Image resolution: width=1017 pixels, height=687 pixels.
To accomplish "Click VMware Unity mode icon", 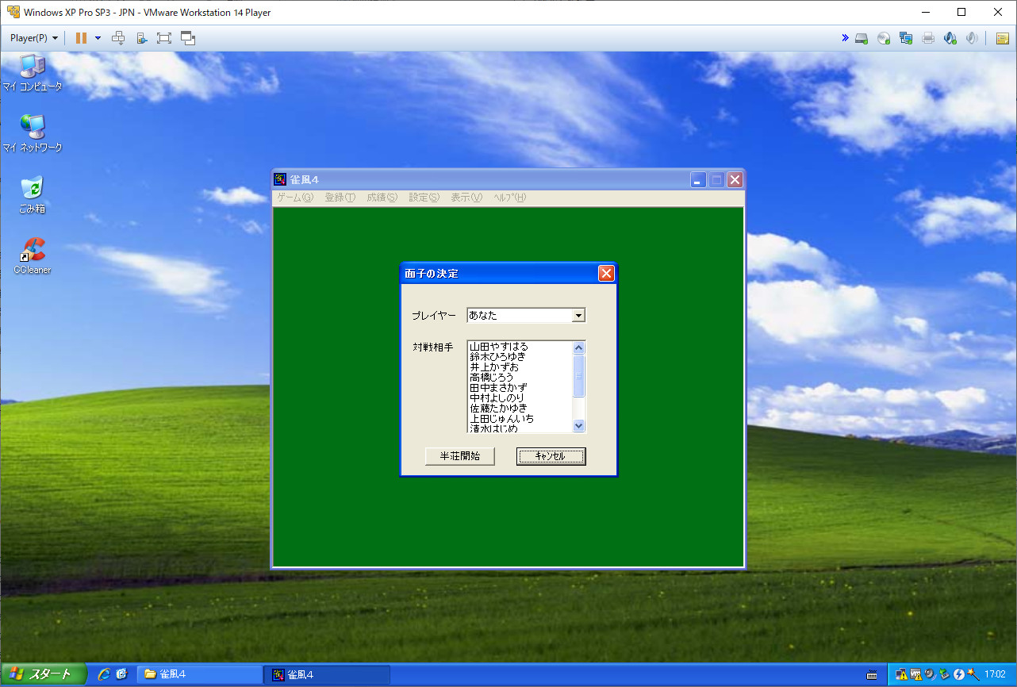I will point(187,38).
